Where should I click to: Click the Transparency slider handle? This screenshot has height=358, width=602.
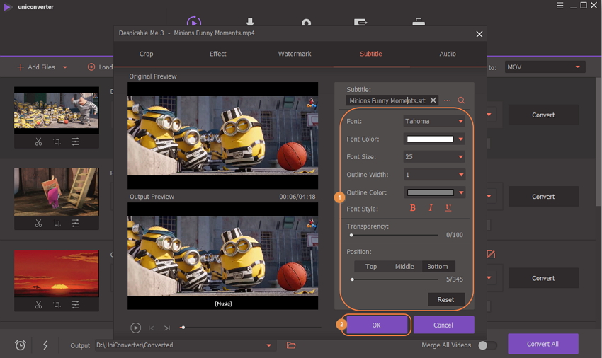click(351, 235)
